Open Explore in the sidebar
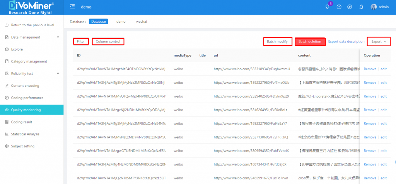396x184 pixels. tap(17, 49)
